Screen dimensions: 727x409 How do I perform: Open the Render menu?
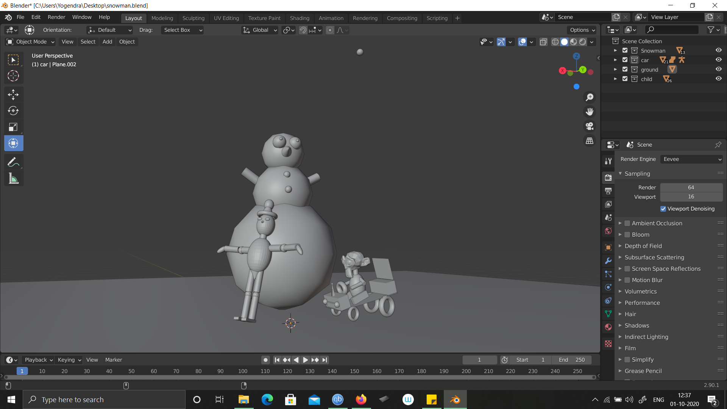[56, 17]
